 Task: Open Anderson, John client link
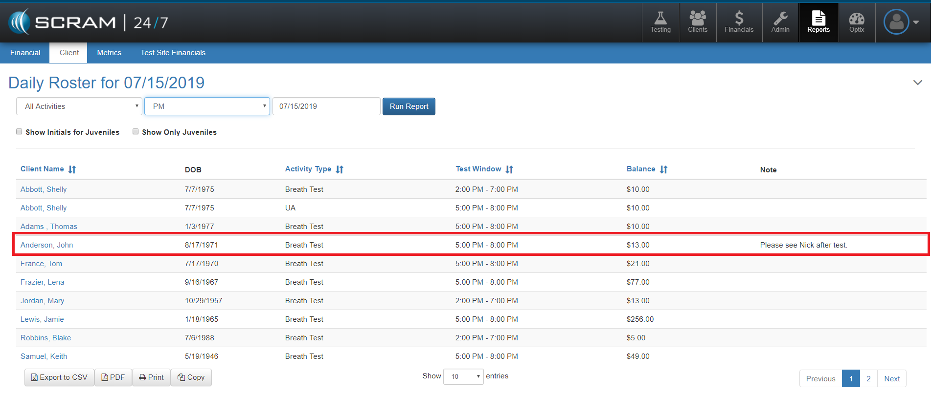coord(47,245)
